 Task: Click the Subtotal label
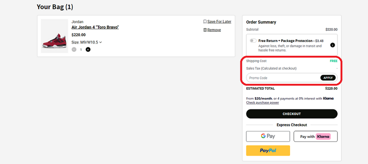[252, 29]
